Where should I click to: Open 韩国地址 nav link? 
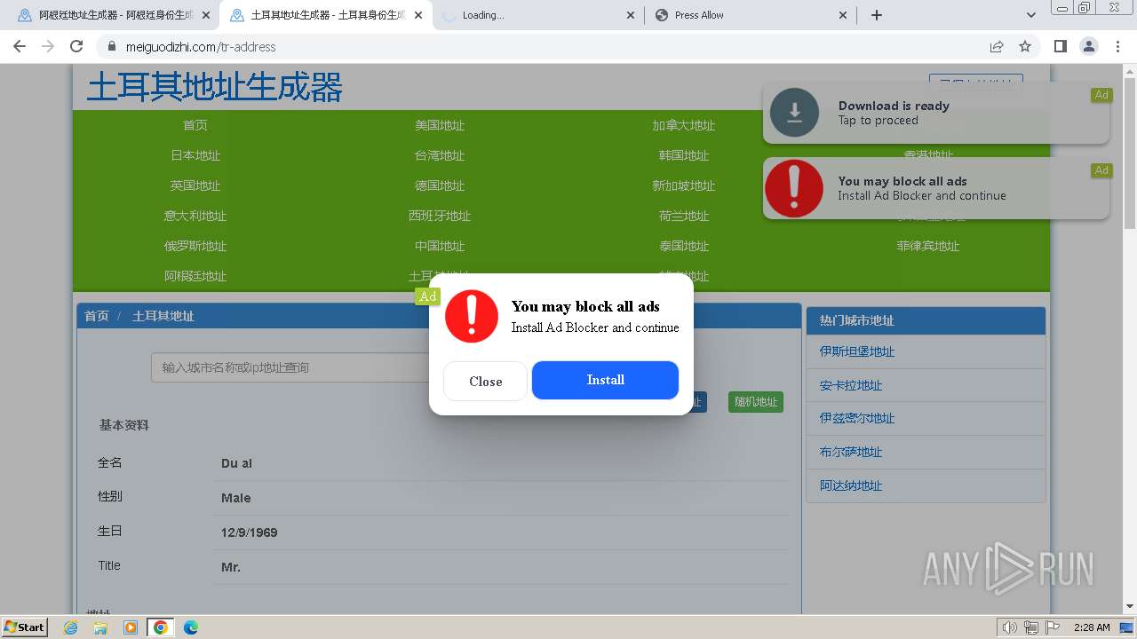coord(684,155)
